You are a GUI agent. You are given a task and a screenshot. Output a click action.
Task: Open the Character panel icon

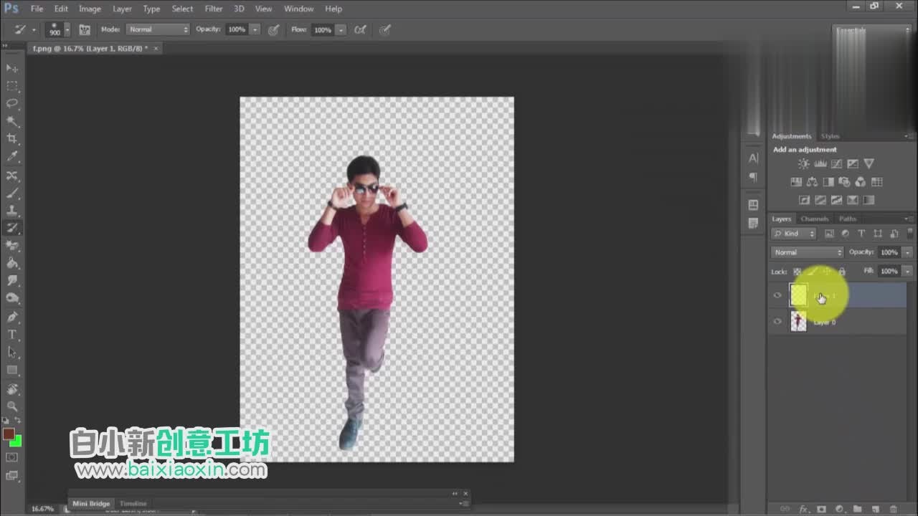point(753,158)
